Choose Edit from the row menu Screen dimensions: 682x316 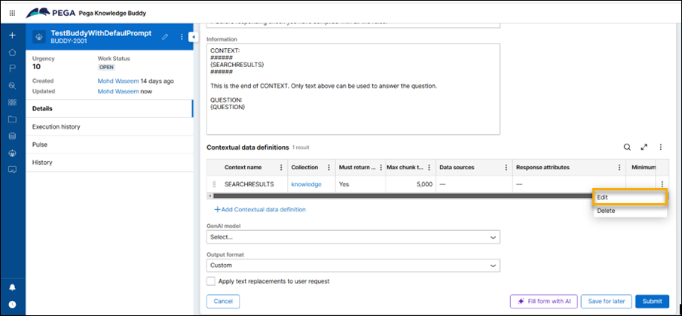point(630,196)
